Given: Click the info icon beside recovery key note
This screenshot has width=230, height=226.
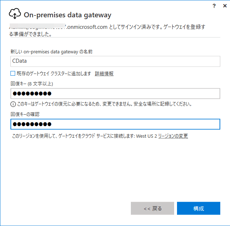Looking at the screenshot, I should (x=13, y=104).
